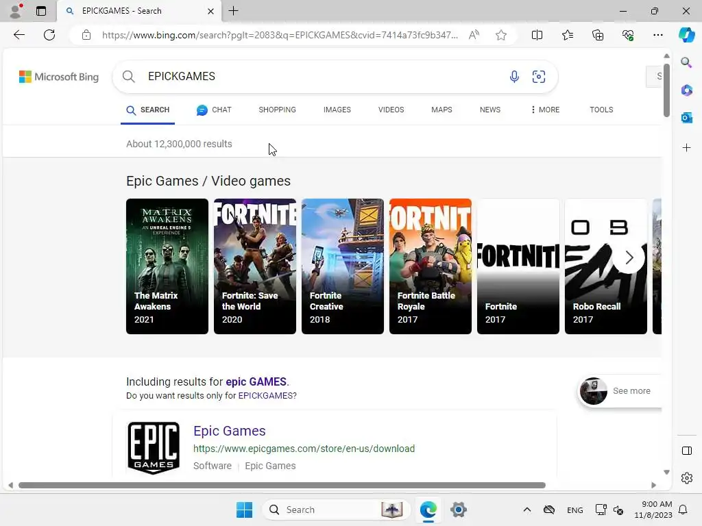This screenshot has height=526, width=702.
Task: Open Fortnite Creative 2018 card
Action: (x=343, y=266)
